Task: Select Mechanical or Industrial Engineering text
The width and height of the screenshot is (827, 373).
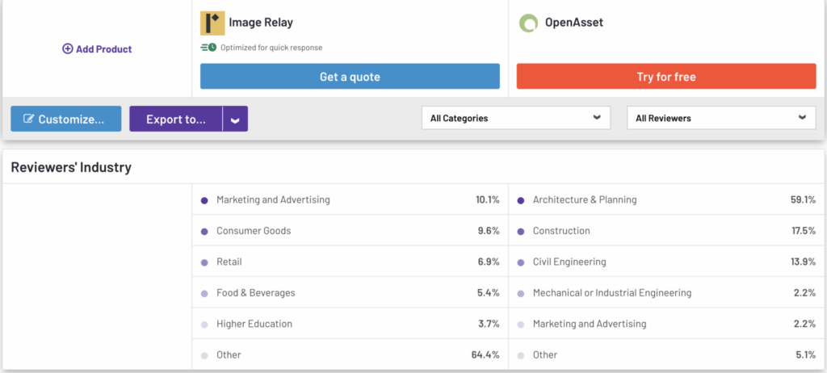Action: (612, 293)
